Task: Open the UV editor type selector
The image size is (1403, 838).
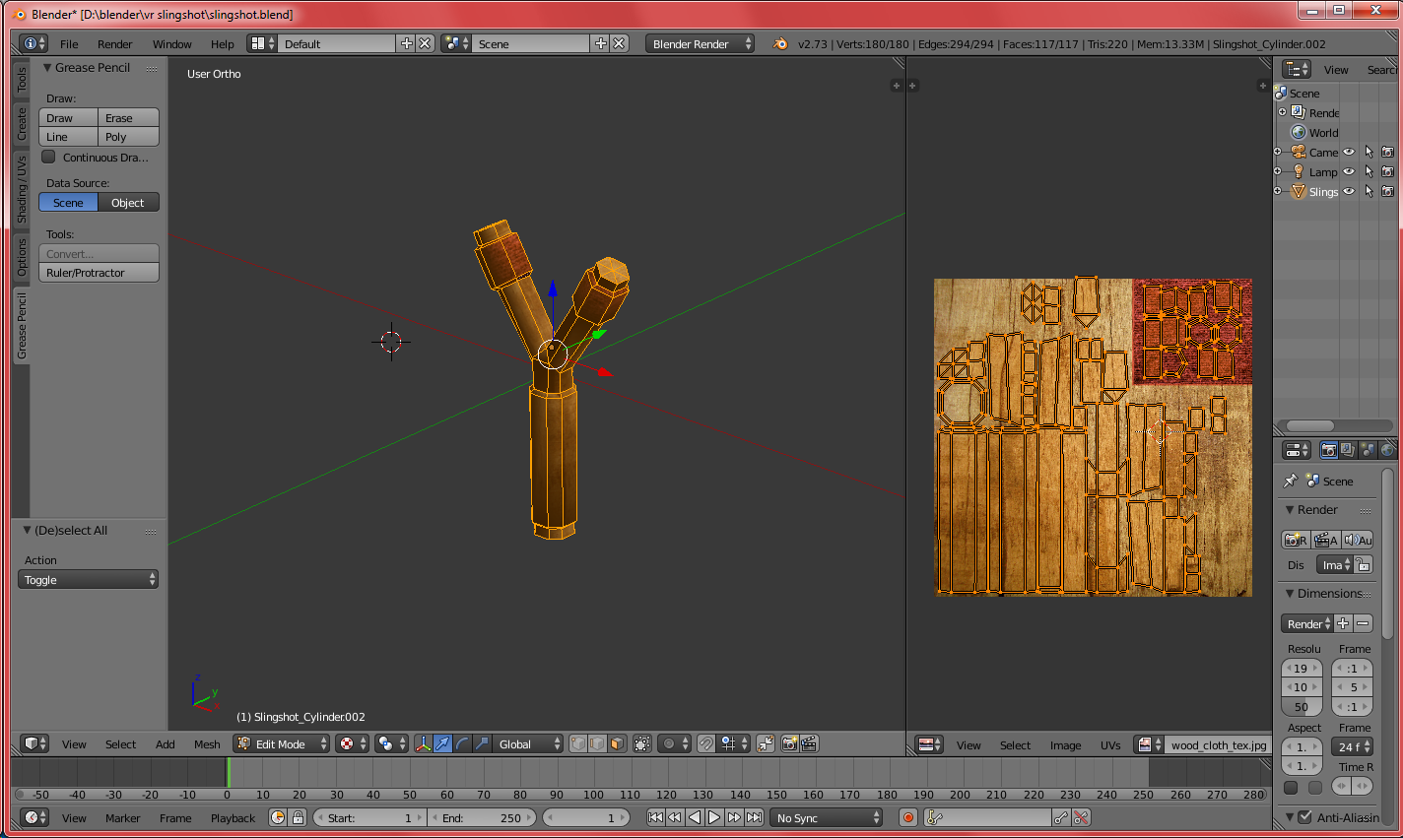Action: coord(929,744)
